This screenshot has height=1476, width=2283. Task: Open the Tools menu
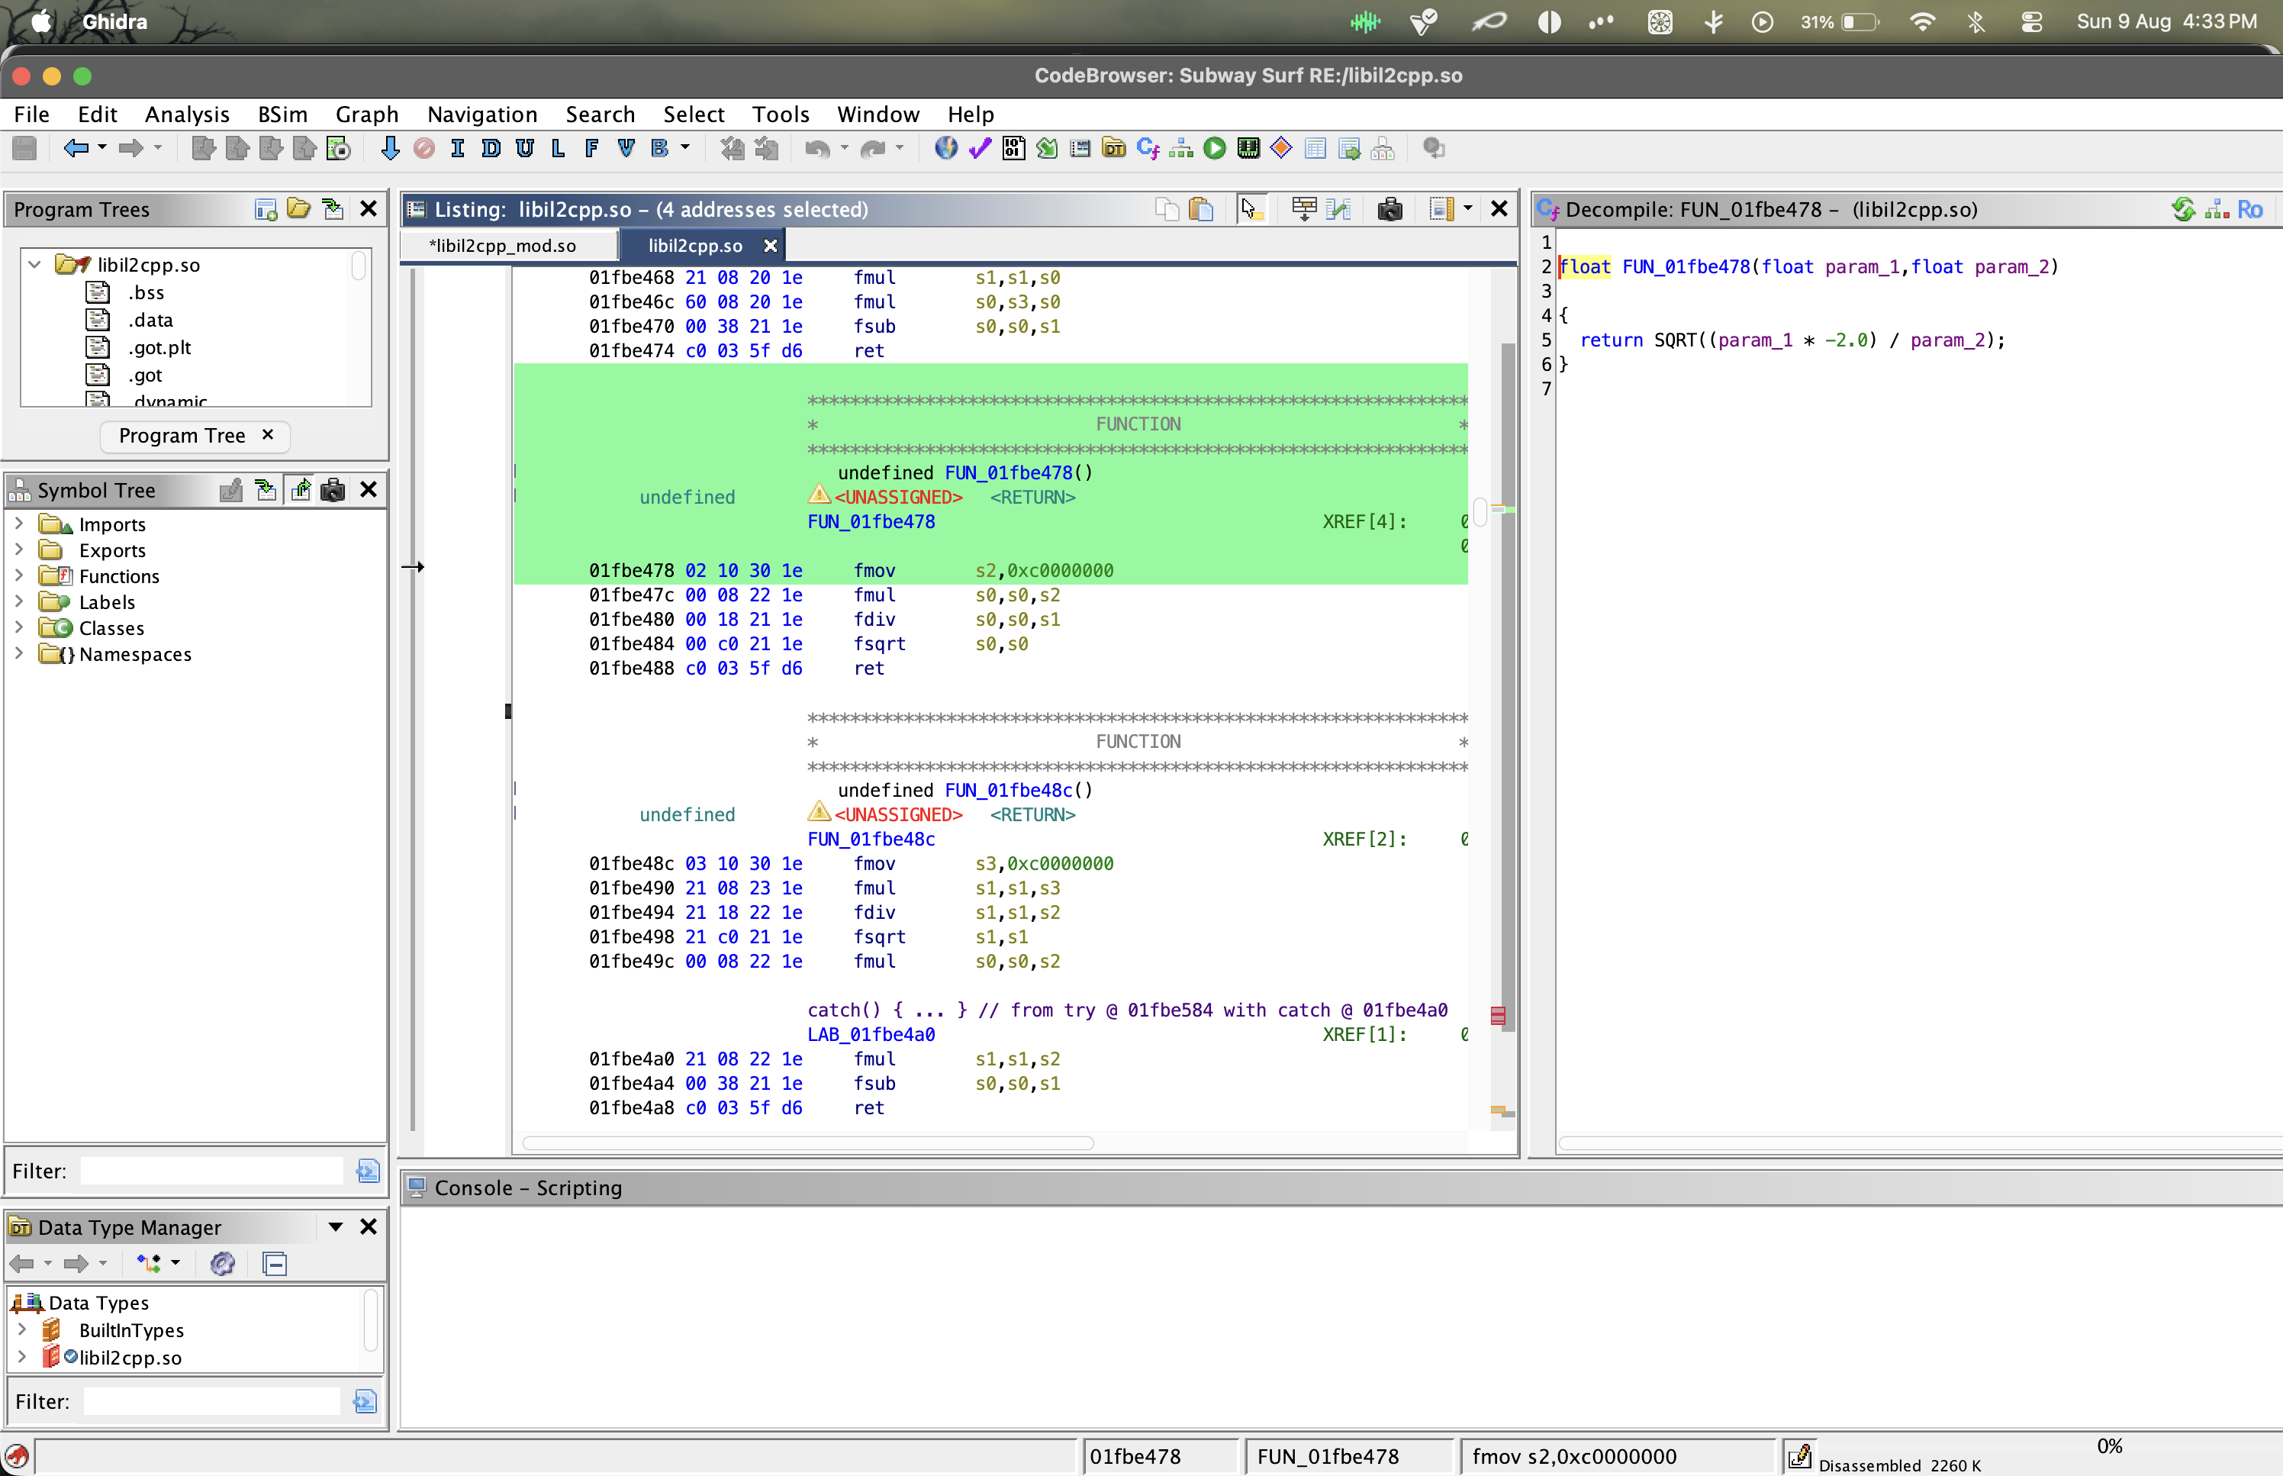780,114
